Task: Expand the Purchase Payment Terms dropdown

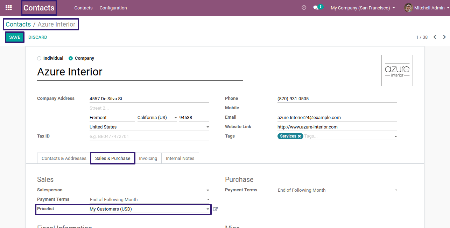Action: coord(396,190)
